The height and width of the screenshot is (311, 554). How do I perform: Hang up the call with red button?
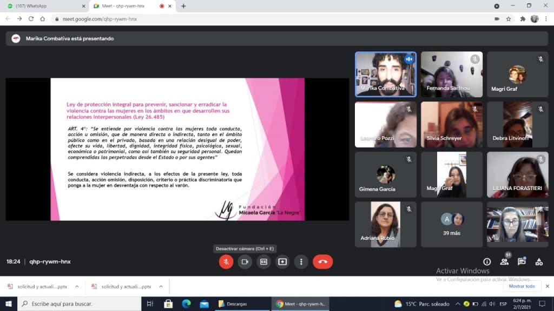322,262
